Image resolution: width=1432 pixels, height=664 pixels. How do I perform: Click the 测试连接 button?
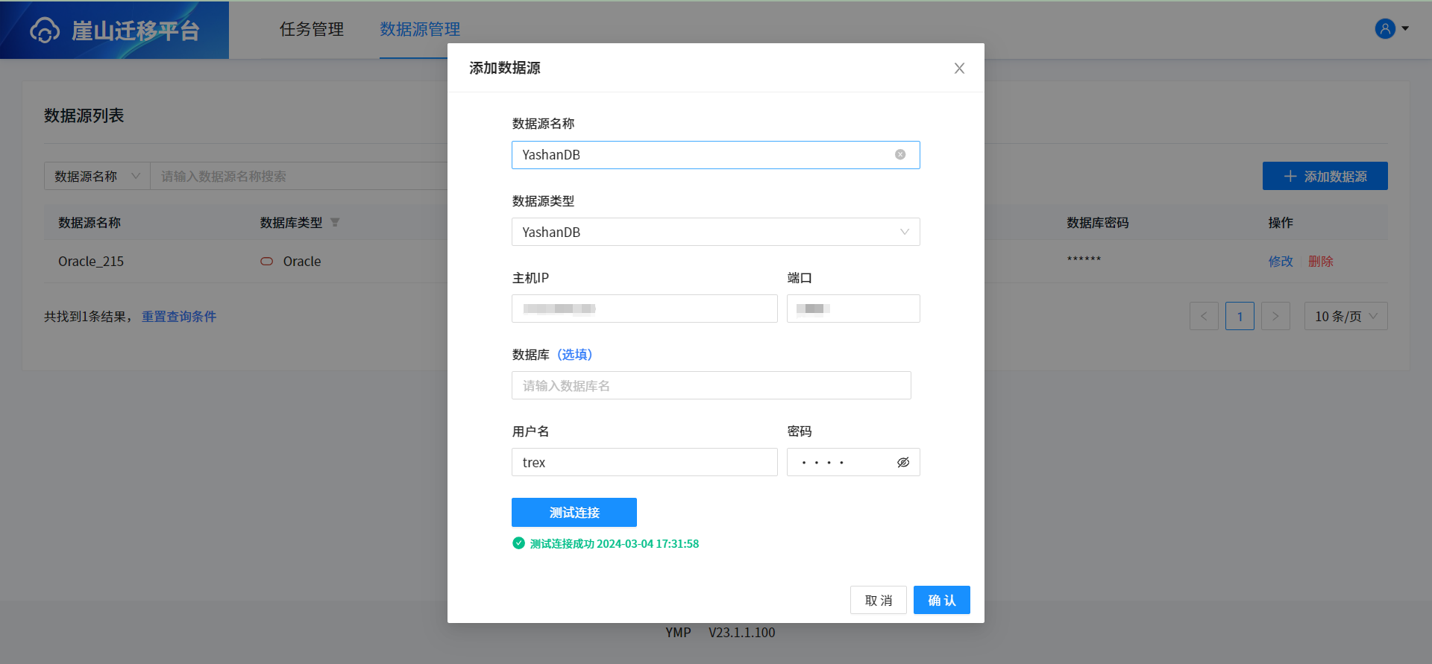(574, 512)
